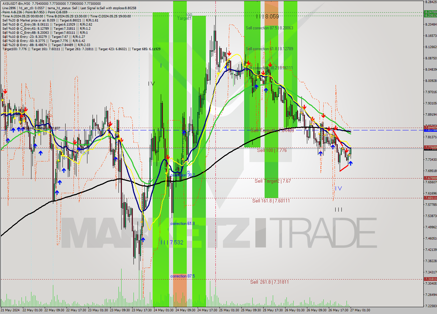Select the 'Sell 161.8 | 7.60111' label
The image size is (437, 314).
[271, 201]
